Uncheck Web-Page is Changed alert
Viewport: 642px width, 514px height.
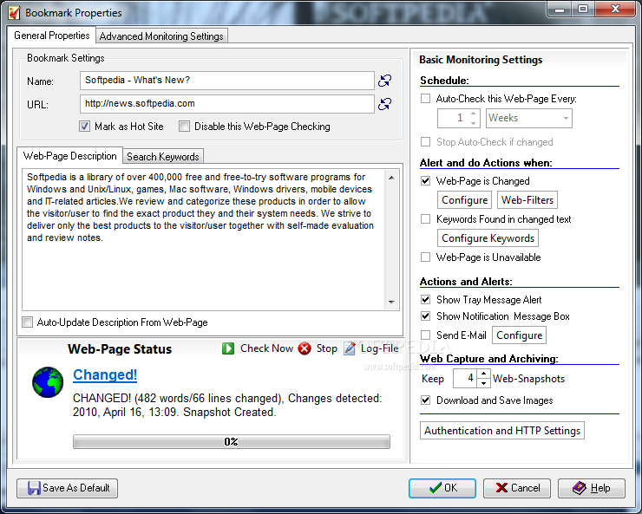pyautogui.click(x=426, y=181)
